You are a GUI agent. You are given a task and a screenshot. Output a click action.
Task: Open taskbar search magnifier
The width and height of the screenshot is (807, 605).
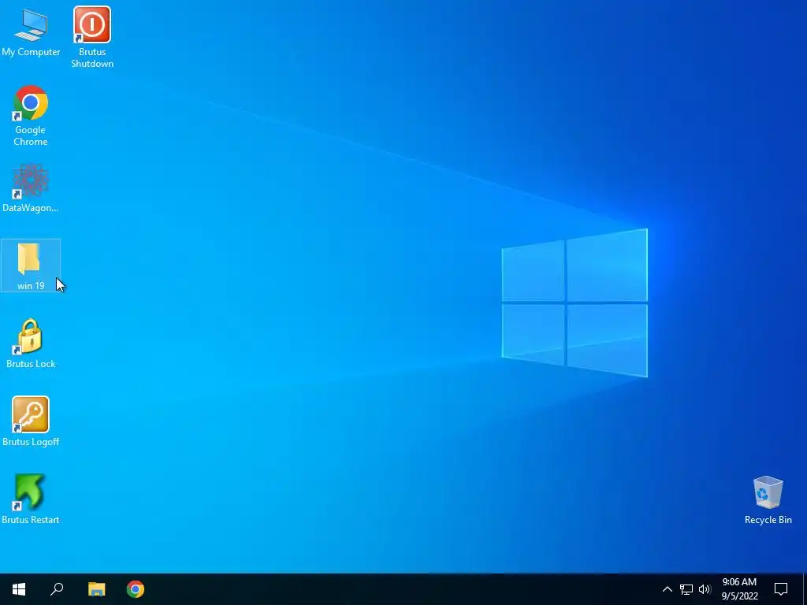[57, 589]
